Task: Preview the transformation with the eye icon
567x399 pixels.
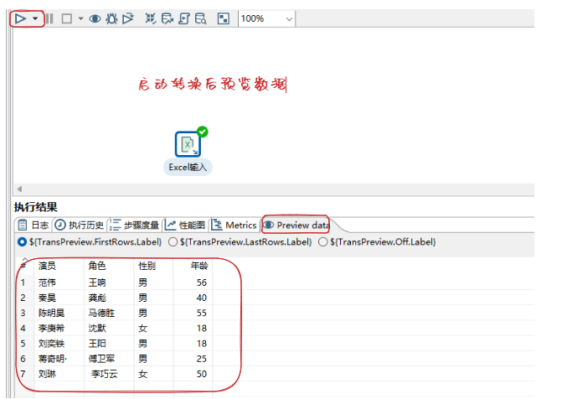Action: [95, 18]
